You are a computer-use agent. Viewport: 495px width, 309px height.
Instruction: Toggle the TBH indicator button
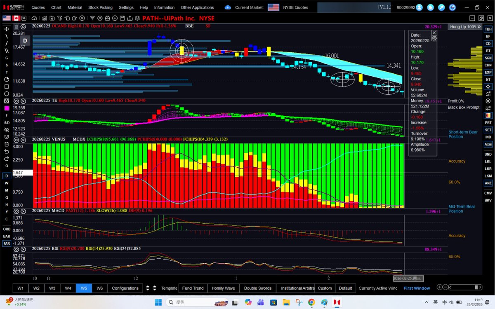[x=488, y=29]
